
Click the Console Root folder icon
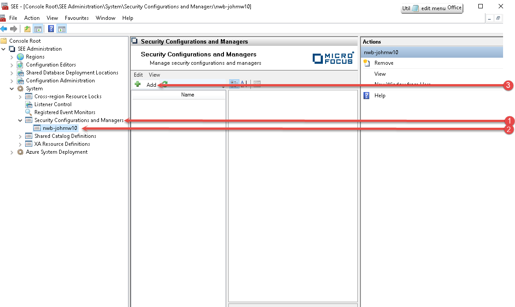(4, 41)
